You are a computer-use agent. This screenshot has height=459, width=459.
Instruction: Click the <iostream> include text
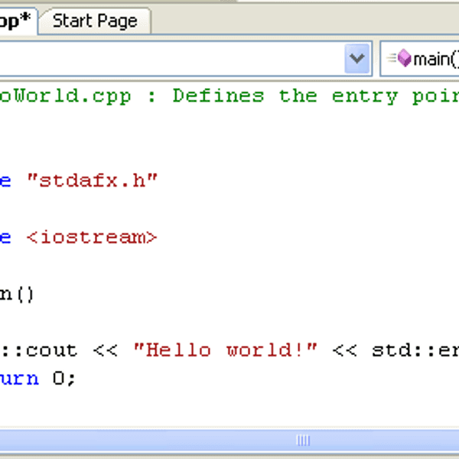tap(92, 237)
